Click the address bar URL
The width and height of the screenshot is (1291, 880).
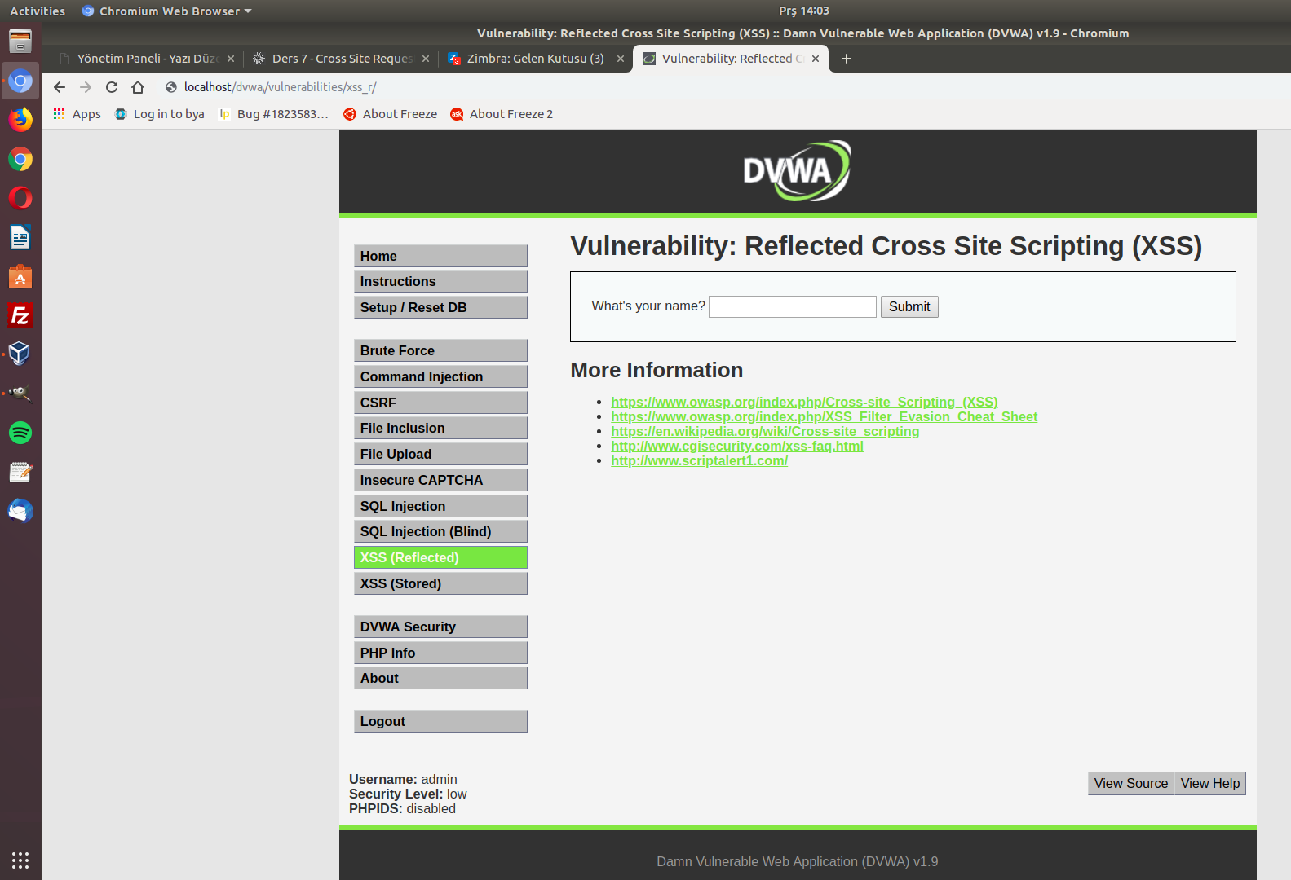280,87
